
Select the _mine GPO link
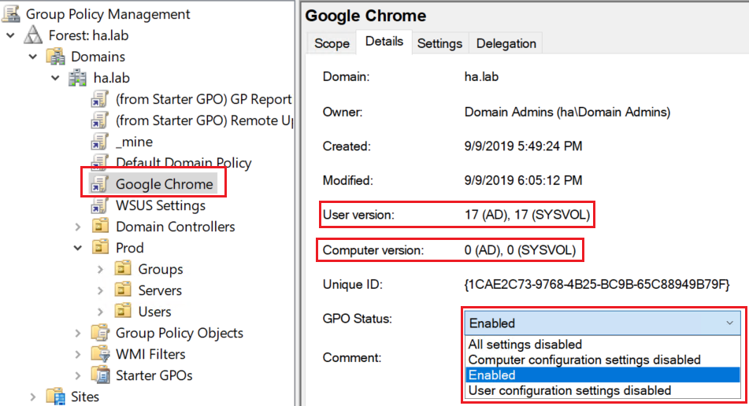[x=134, y=142]
